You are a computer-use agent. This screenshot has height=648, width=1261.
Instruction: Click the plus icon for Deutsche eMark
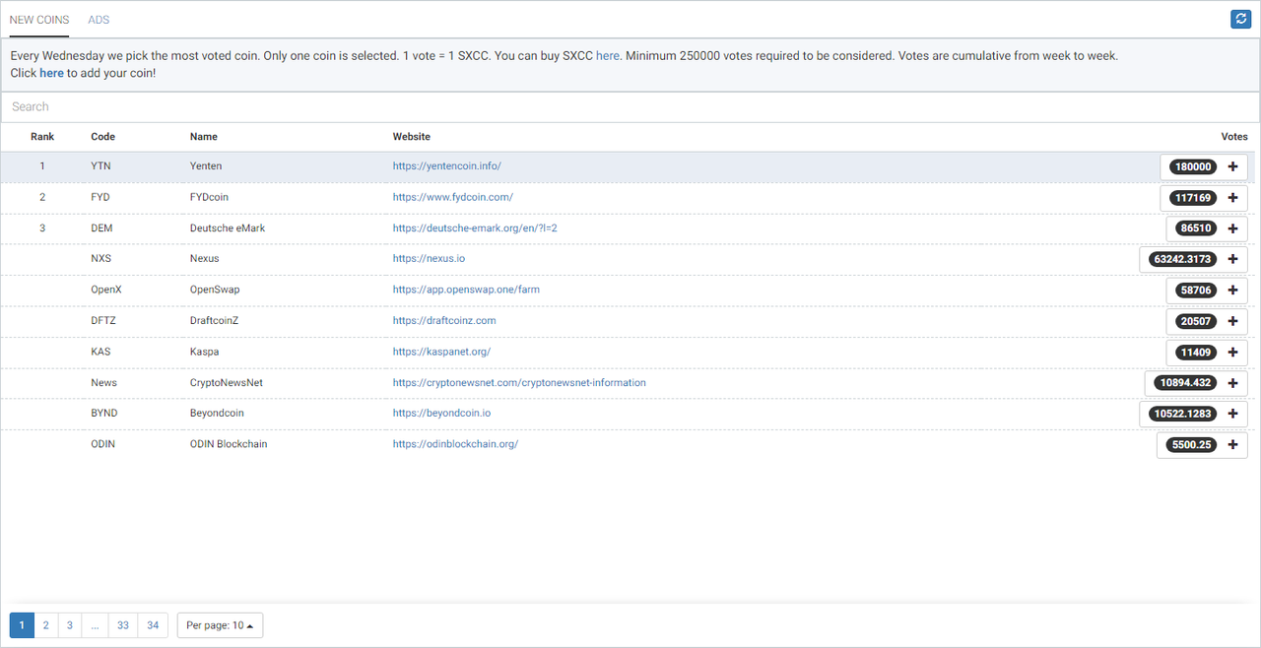(x=1232, y=228)
